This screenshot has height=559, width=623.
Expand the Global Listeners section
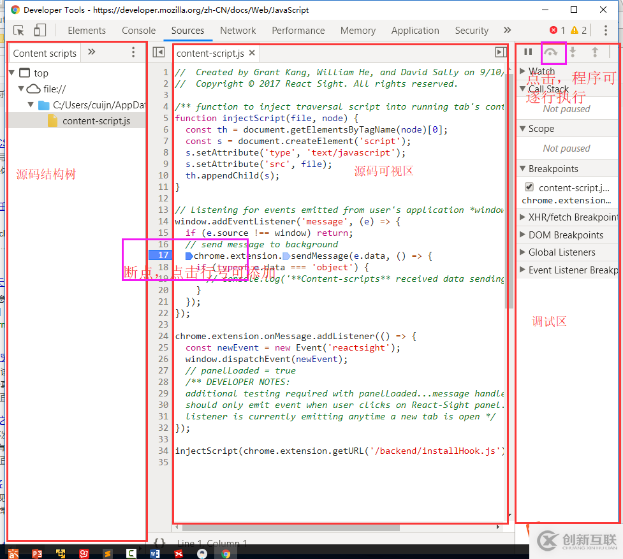pyautogui.click(x=522, y=252)
